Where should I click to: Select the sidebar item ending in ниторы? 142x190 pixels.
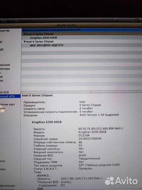[5, 69]
